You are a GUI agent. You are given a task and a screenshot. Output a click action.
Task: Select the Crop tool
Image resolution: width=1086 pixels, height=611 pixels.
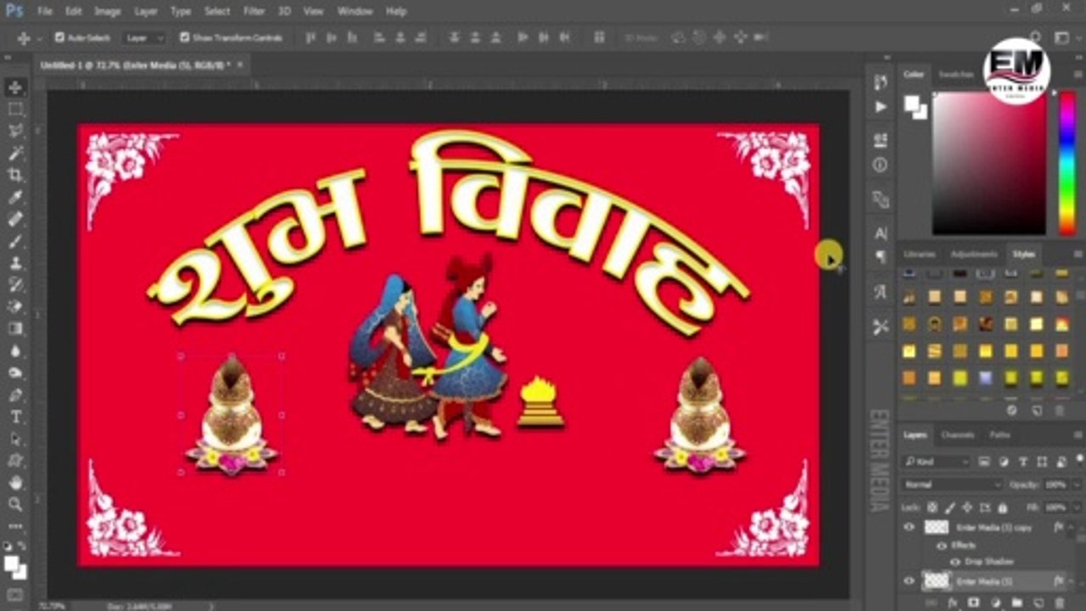pos(15,175)
